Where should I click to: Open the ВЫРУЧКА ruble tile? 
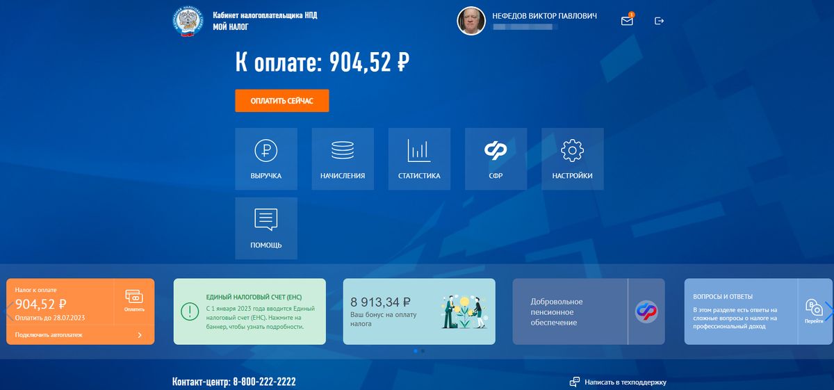[x=266, y=159]
